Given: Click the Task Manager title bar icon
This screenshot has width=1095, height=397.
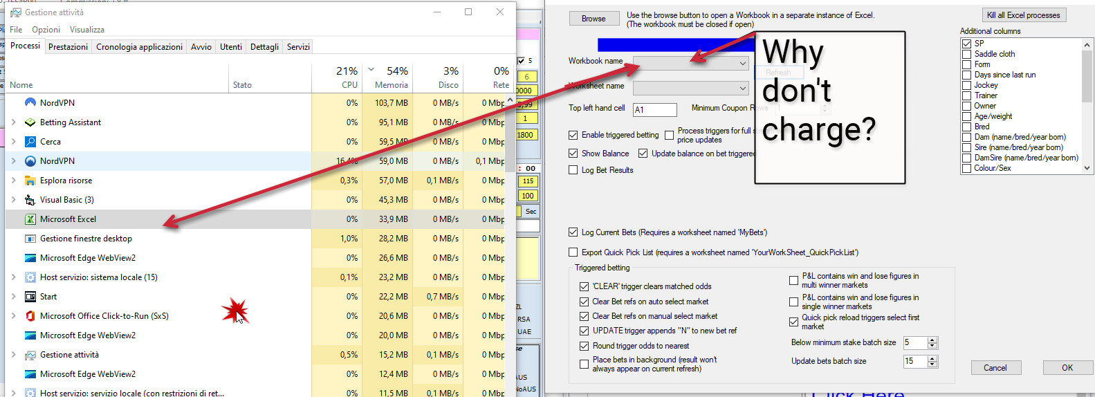Looking at the screenshot, I should pyautogui.click(x=15, y=12).
